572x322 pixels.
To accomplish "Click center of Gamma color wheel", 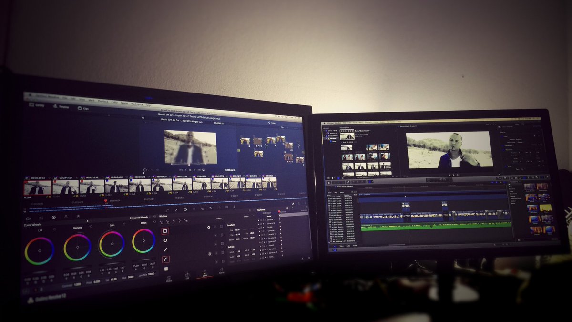I will [x=77, y=247].
